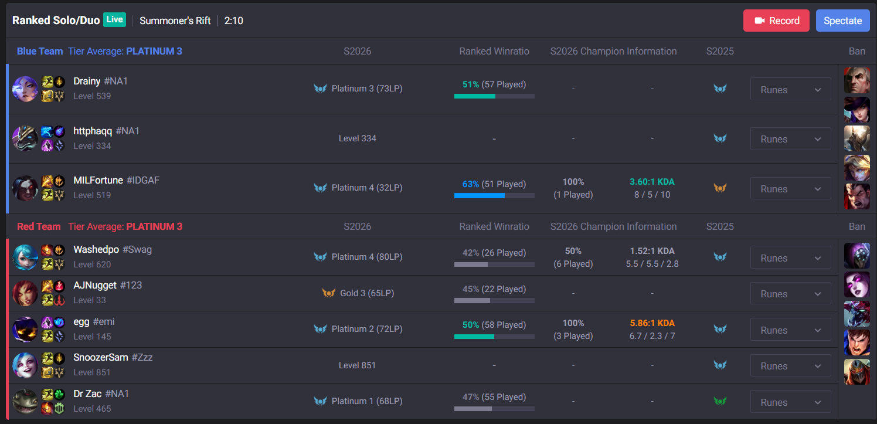Click MILFortune's champion portrait

pyautogui.click(x=25, y=188)
